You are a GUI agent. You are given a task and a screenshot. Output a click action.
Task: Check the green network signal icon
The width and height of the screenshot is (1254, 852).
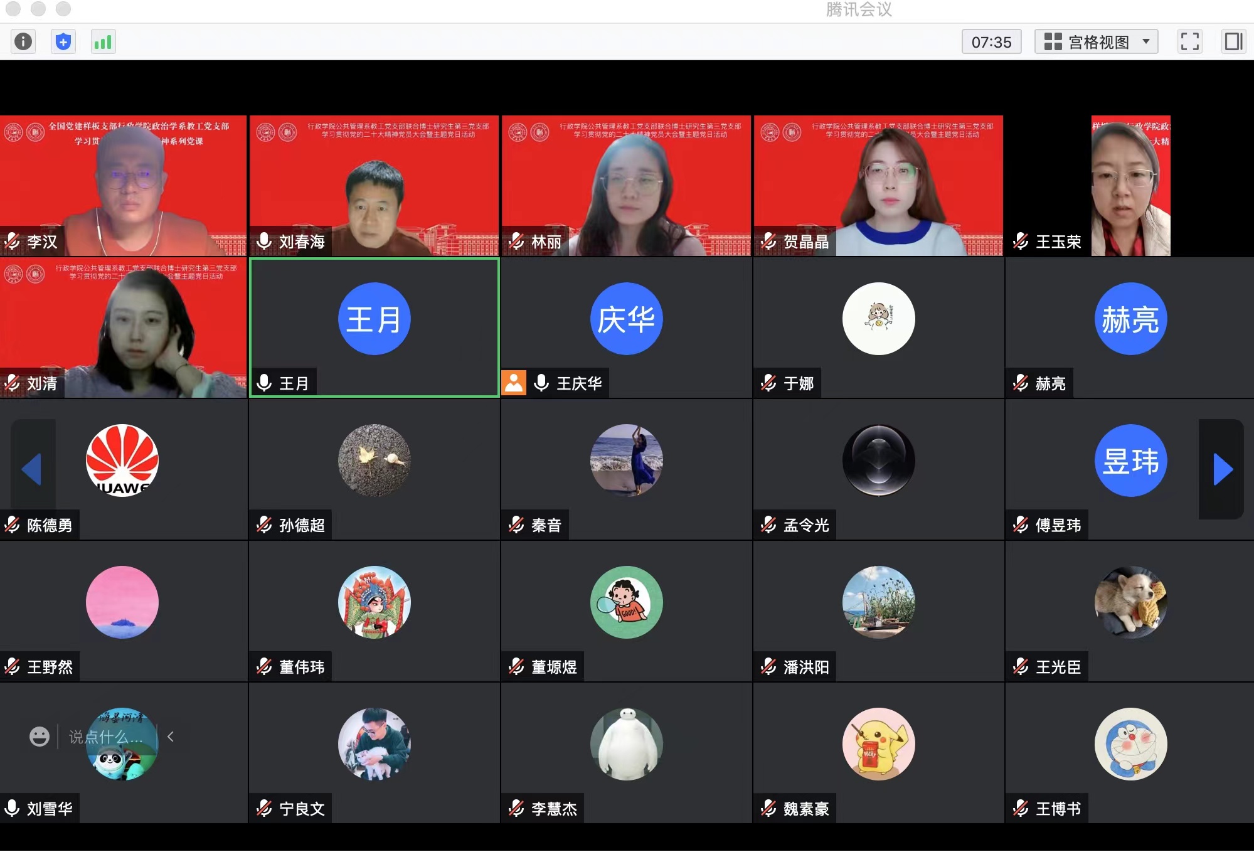[x=103, y=42]
